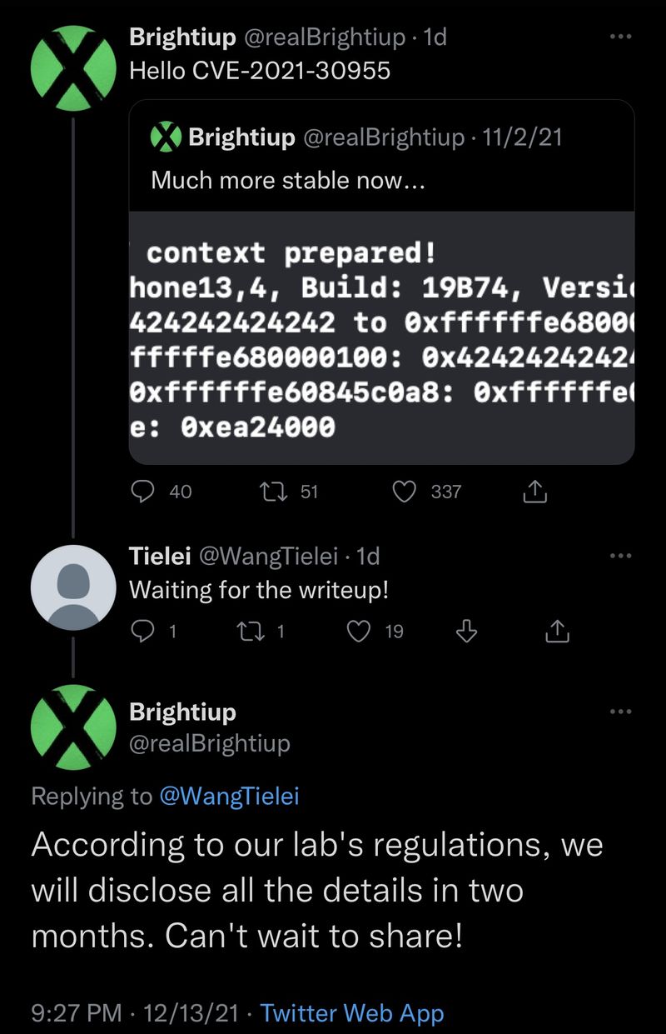Share Tielei's tweet using the upload icon

557,632
